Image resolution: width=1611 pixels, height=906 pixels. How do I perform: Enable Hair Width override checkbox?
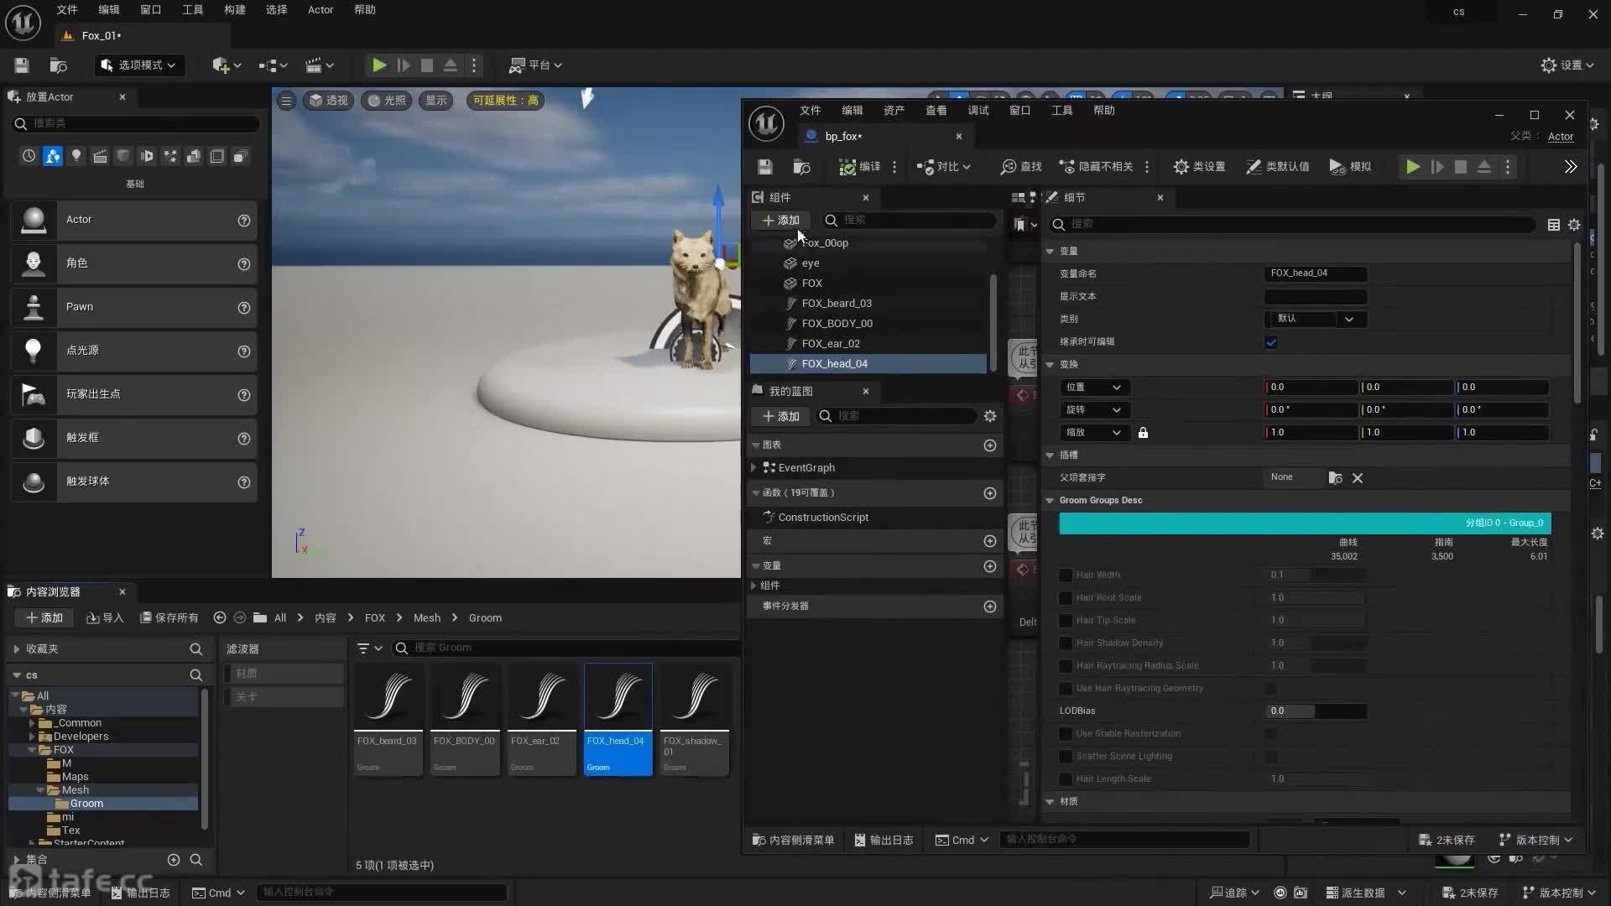click(x=1066, y=575)
